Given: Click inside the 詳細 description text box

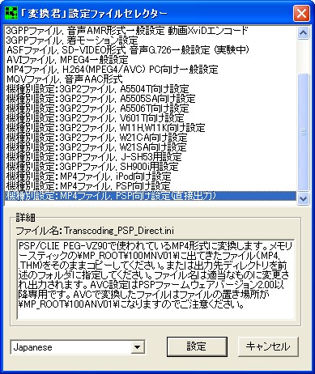Looking at the screenshot, I should (x=155, y=279).
